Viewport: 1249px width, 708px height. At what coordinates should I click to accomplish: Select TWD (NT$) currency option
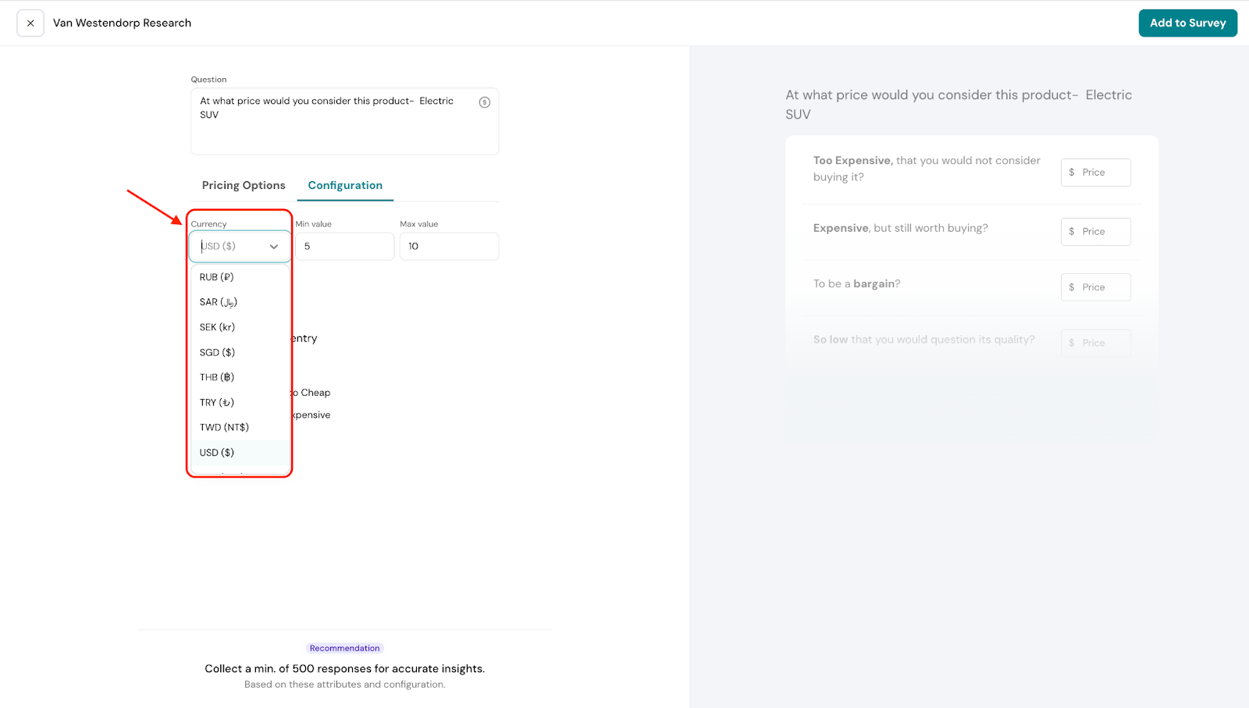[224, 428]
